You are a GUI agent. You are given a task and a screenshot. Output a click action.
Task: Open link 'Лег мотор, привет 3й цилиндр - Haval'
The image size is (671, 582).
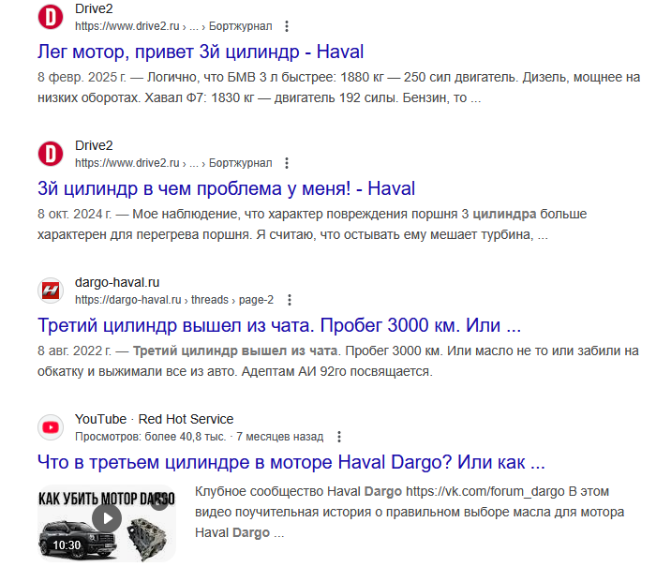201,52
